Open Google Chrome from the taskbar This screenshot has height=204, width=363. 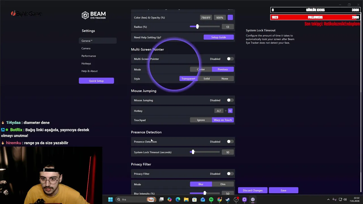click(x=220, y=199)
